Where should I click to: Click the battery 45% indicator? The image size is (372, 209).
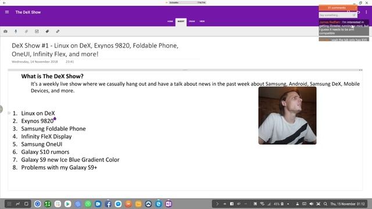click(x=278, y=204)
